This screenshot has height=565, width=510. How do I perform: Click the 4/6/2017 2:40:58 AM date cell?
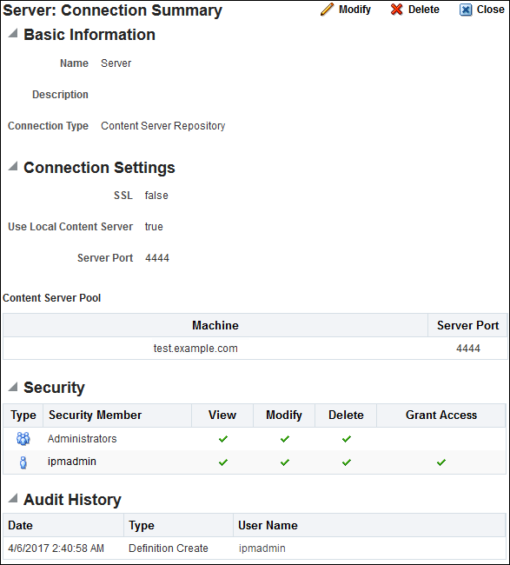point(56,548)
